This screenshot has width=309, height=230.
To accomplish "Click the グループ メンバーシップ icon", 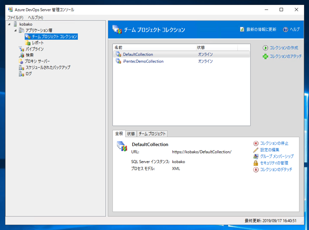I will click(255, 157).
